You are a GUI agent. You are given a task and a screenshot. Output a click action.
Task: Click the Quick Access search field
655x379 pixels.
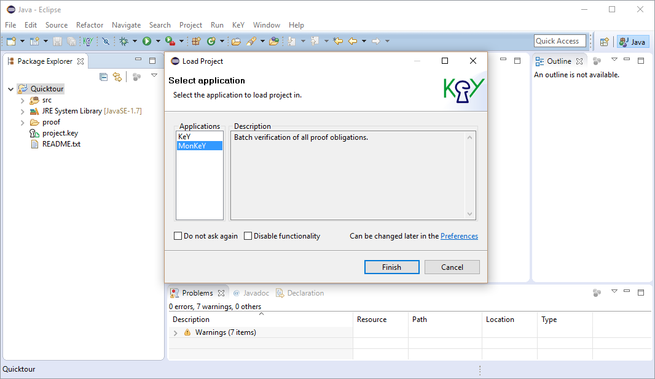point(560,41)
